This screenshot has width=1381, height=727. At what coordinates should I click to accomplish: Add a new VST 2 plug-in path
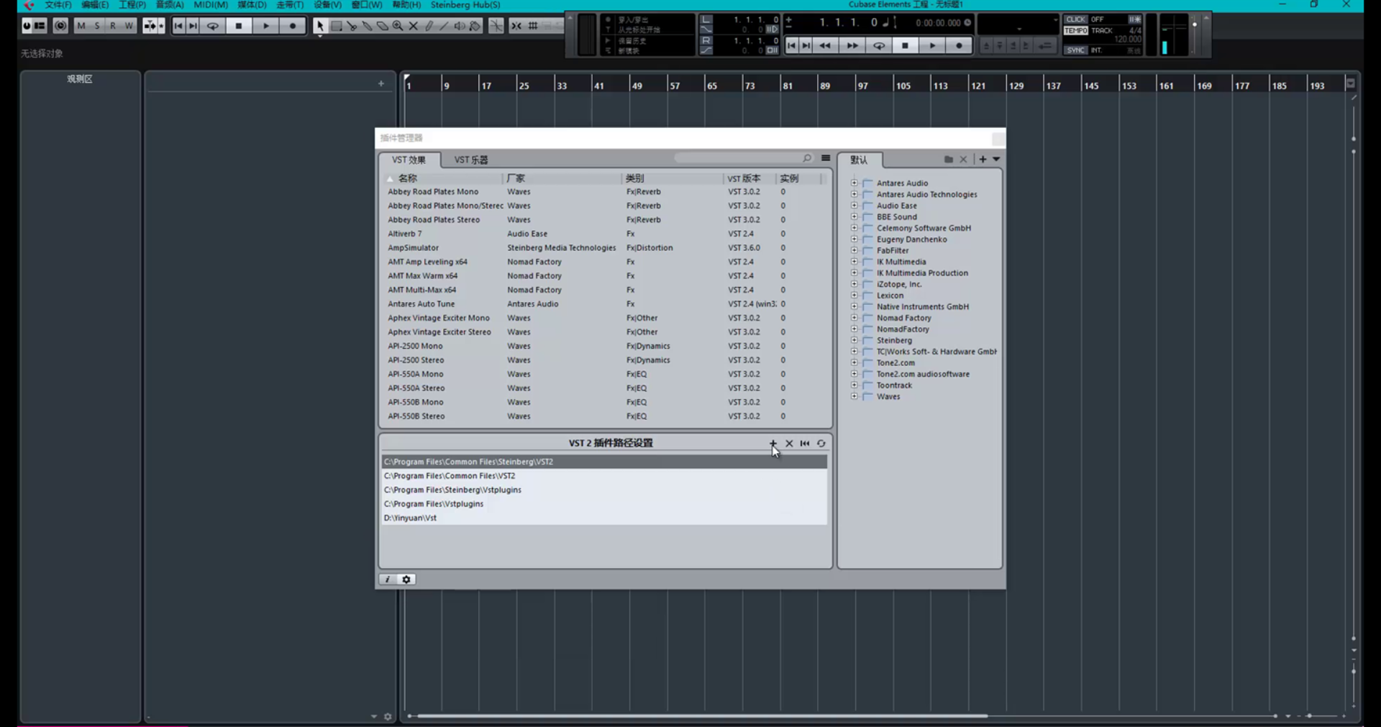(x=773, y=443)
